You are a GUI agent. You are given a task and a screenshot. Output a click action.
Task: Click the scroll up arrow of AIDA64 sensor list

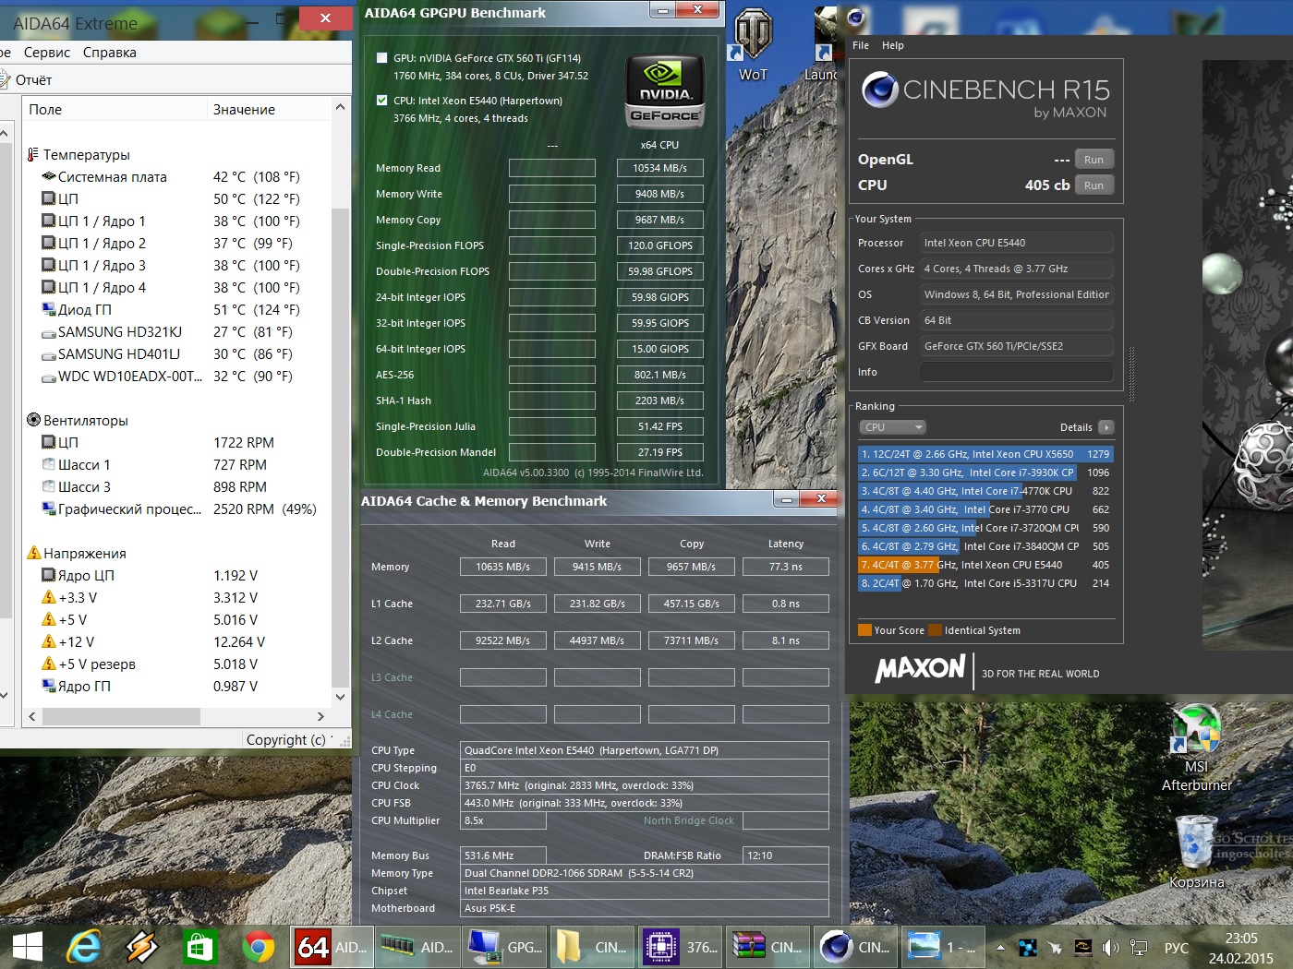click(340, 108)
